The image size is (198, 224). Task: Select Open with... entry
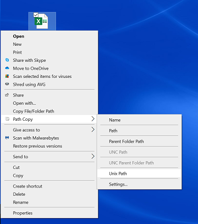[x=49, y=103]
